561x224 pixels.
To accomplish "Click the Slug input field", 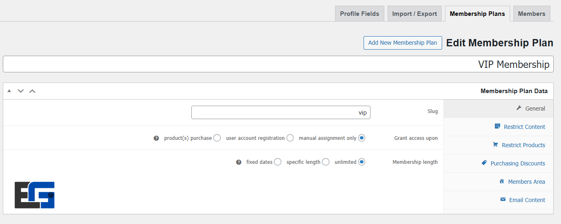I will [280, 113].
